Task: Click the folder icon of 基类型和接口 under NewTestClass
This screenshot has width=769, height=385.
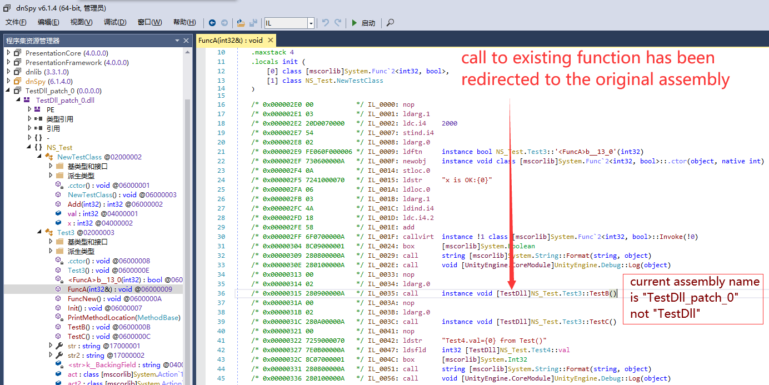Action: tap(59, 166)
